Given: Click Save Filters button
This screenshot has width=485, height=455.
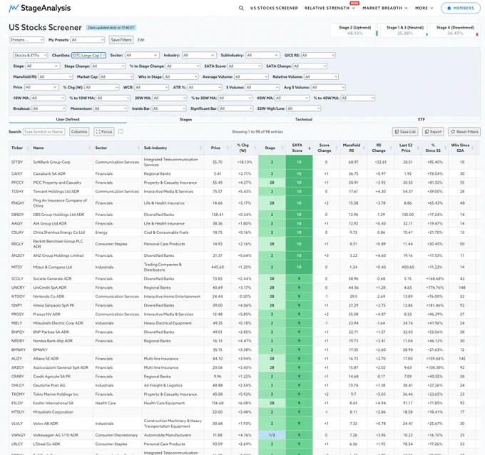Looking at the screenshot, I should [121, 40].
